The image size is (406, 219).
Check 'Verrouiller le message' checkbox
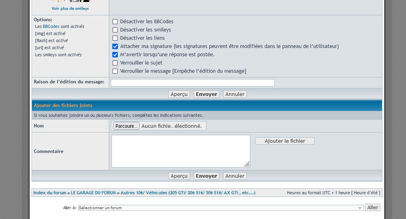point(115,71)
